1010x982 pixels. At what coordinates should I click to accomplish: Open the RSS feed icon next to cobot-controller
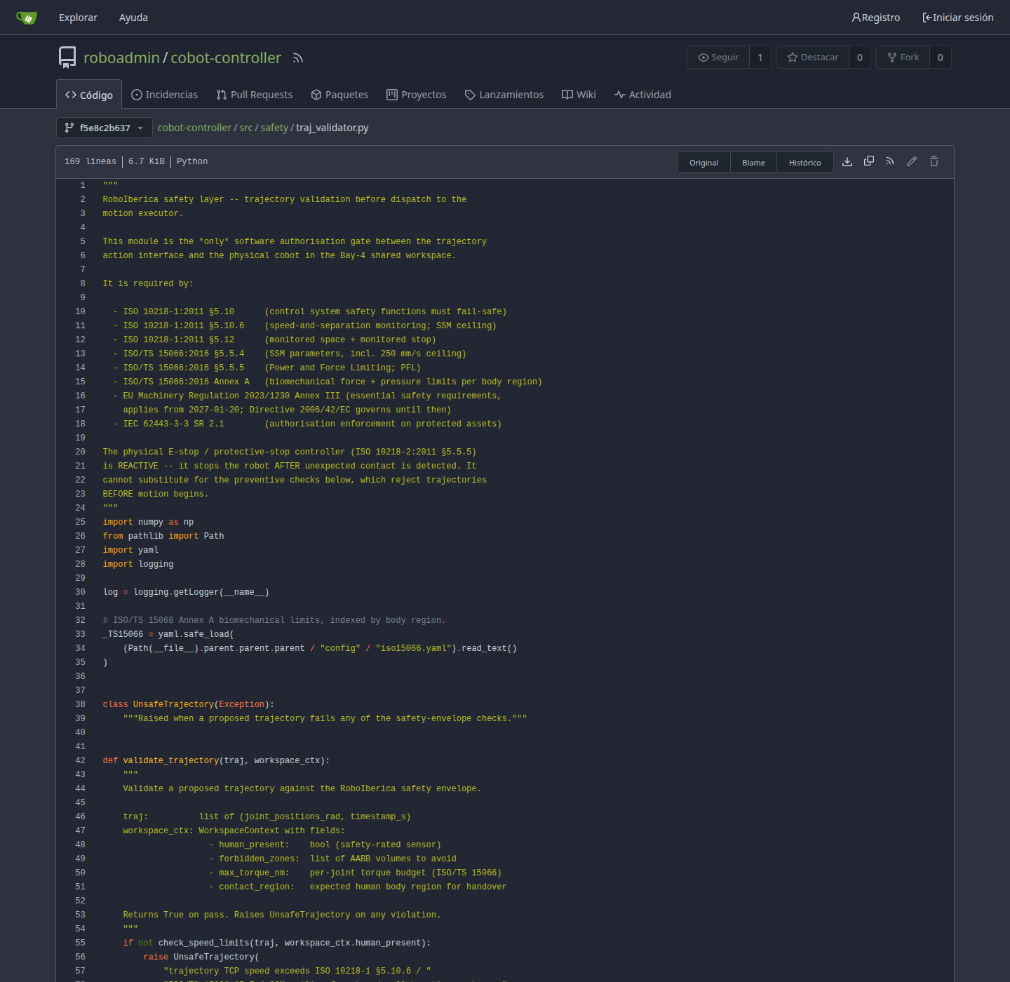click(298, 58)
